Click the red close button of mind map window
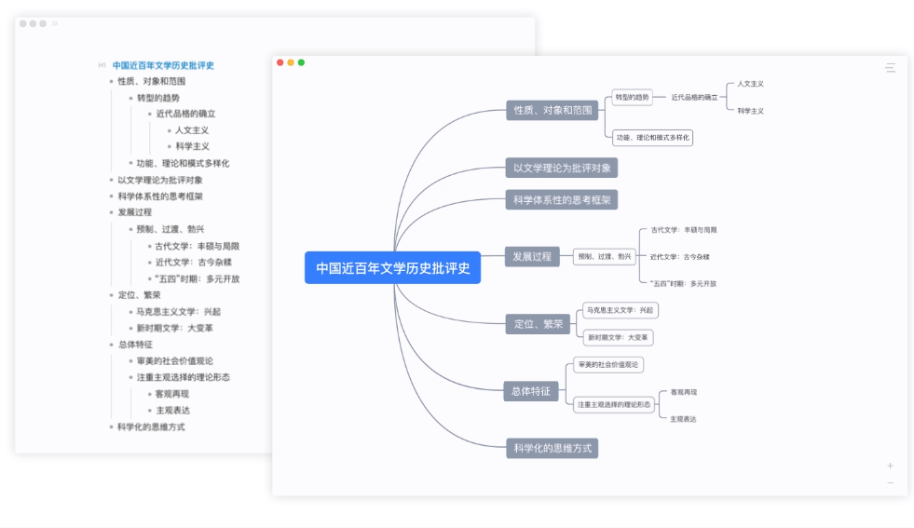This screenshot has width=914, height=528. [280, 62]
